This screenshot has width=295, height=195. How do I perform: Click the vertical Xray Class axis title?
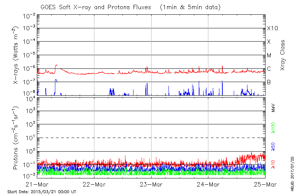click(x=283, y=55)
